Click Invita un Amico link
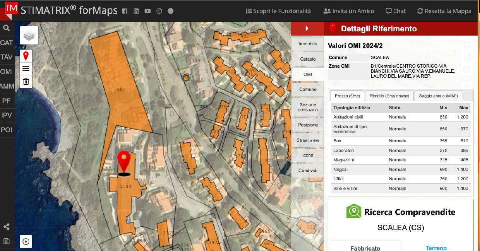 [x=349, y=11]
